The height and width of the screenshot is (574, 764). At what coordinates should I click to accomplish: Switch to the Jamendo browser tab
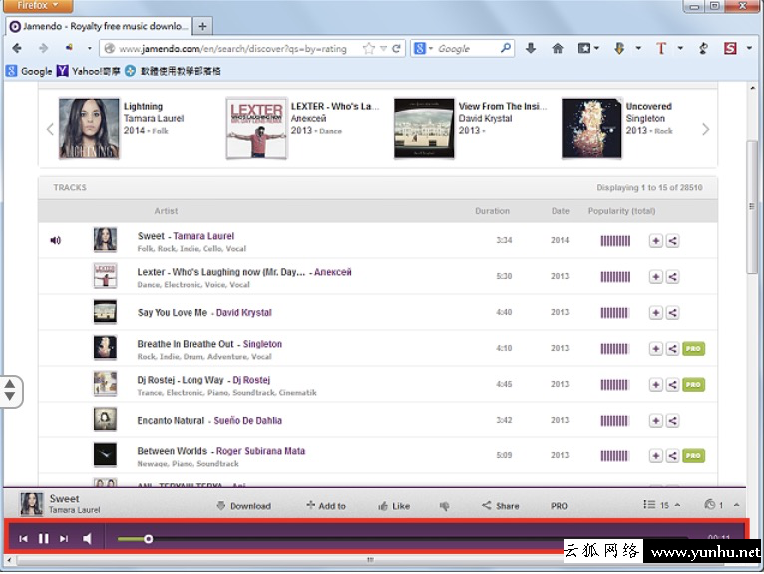click(x=99, y=26)
